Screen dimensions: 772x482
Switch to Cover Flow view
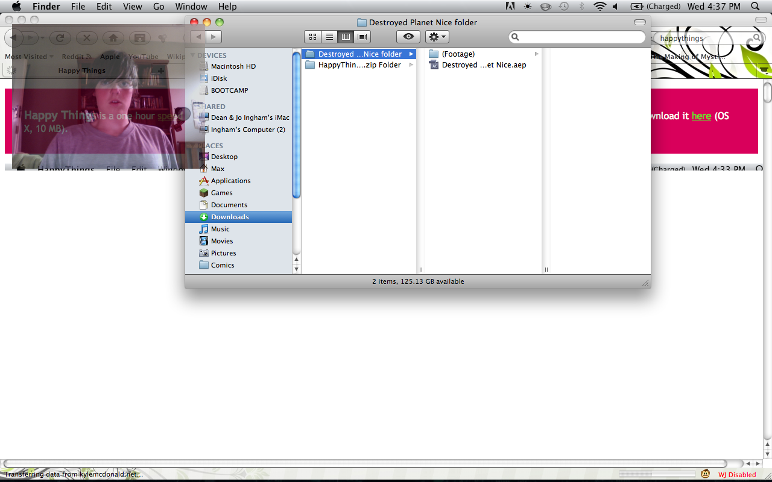(362, 37)
